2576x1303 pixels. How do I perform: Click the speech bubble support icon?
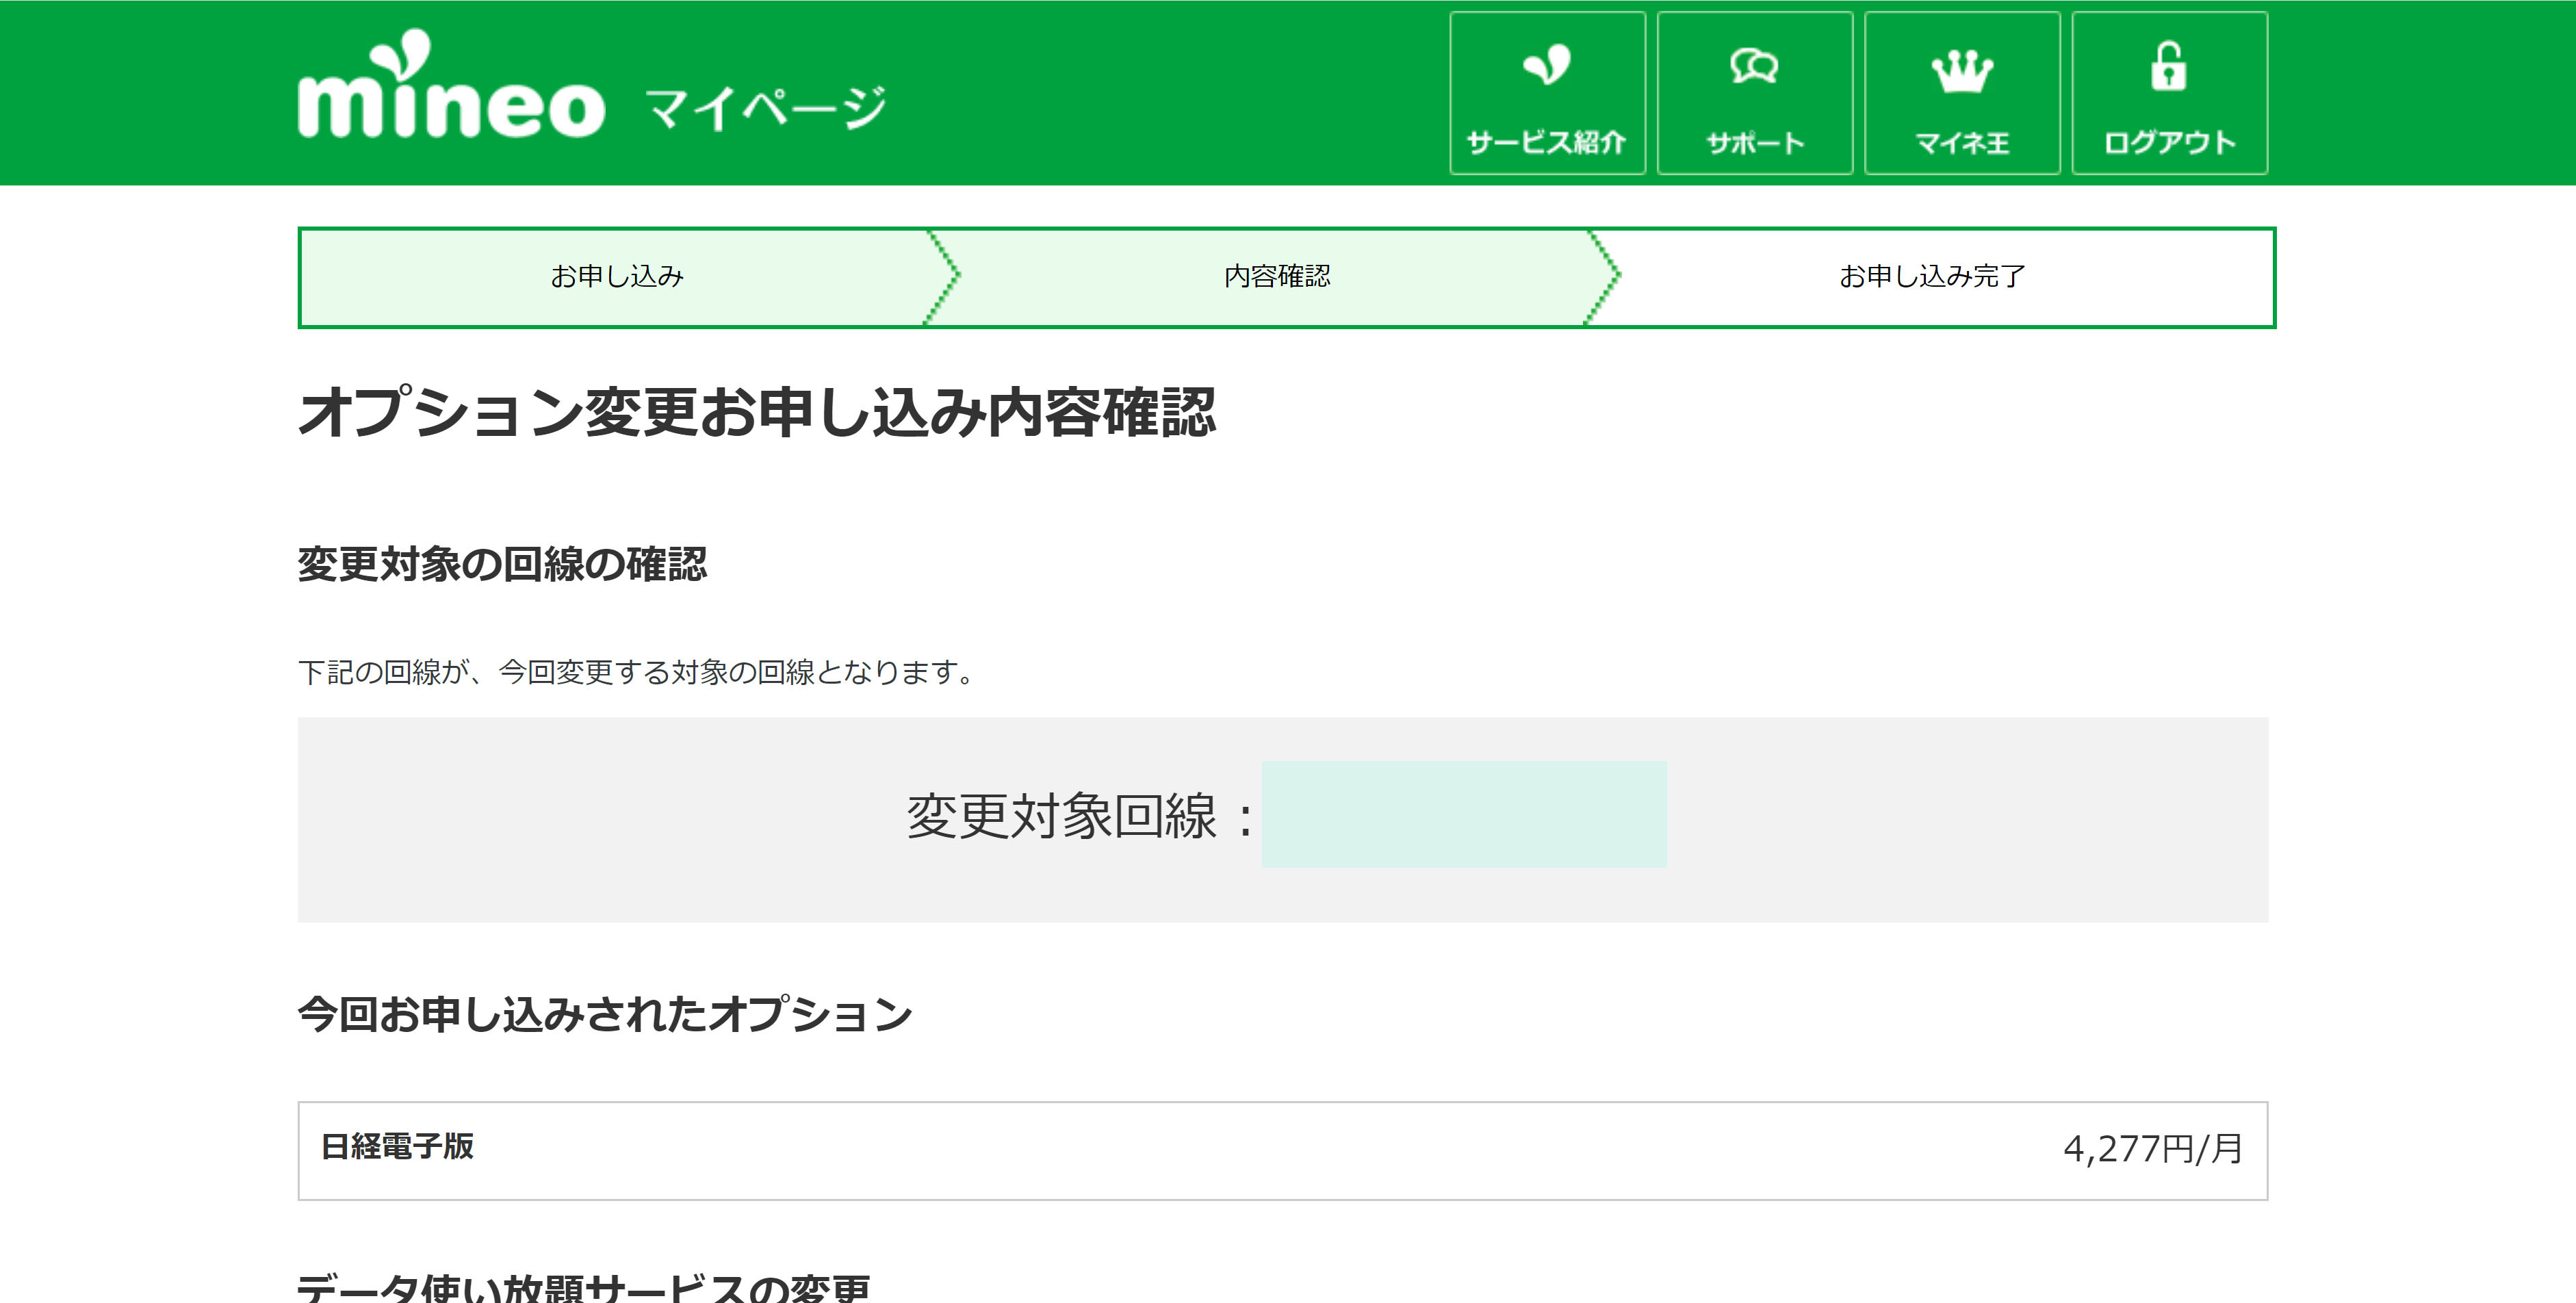1754,67
